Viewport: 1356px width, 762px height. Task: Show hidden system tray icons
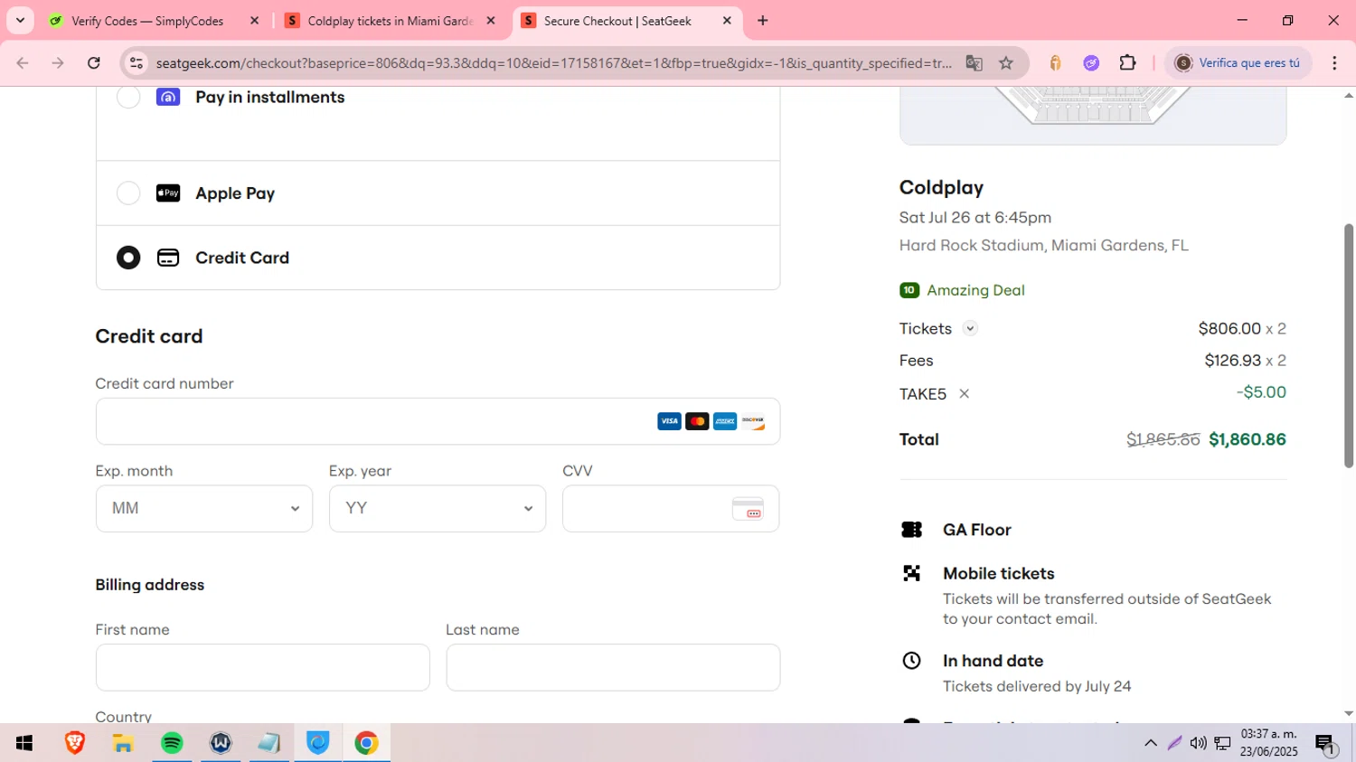pyautogui.click(x=1151, y=743)
